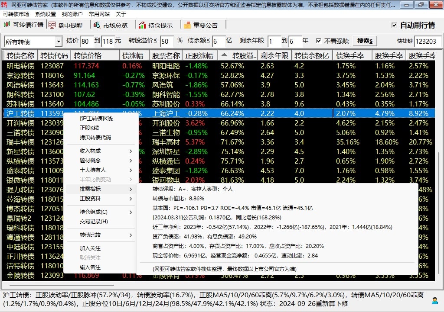
Task: Click the 三诺生物 stock name cell
Action: point(166,132)
